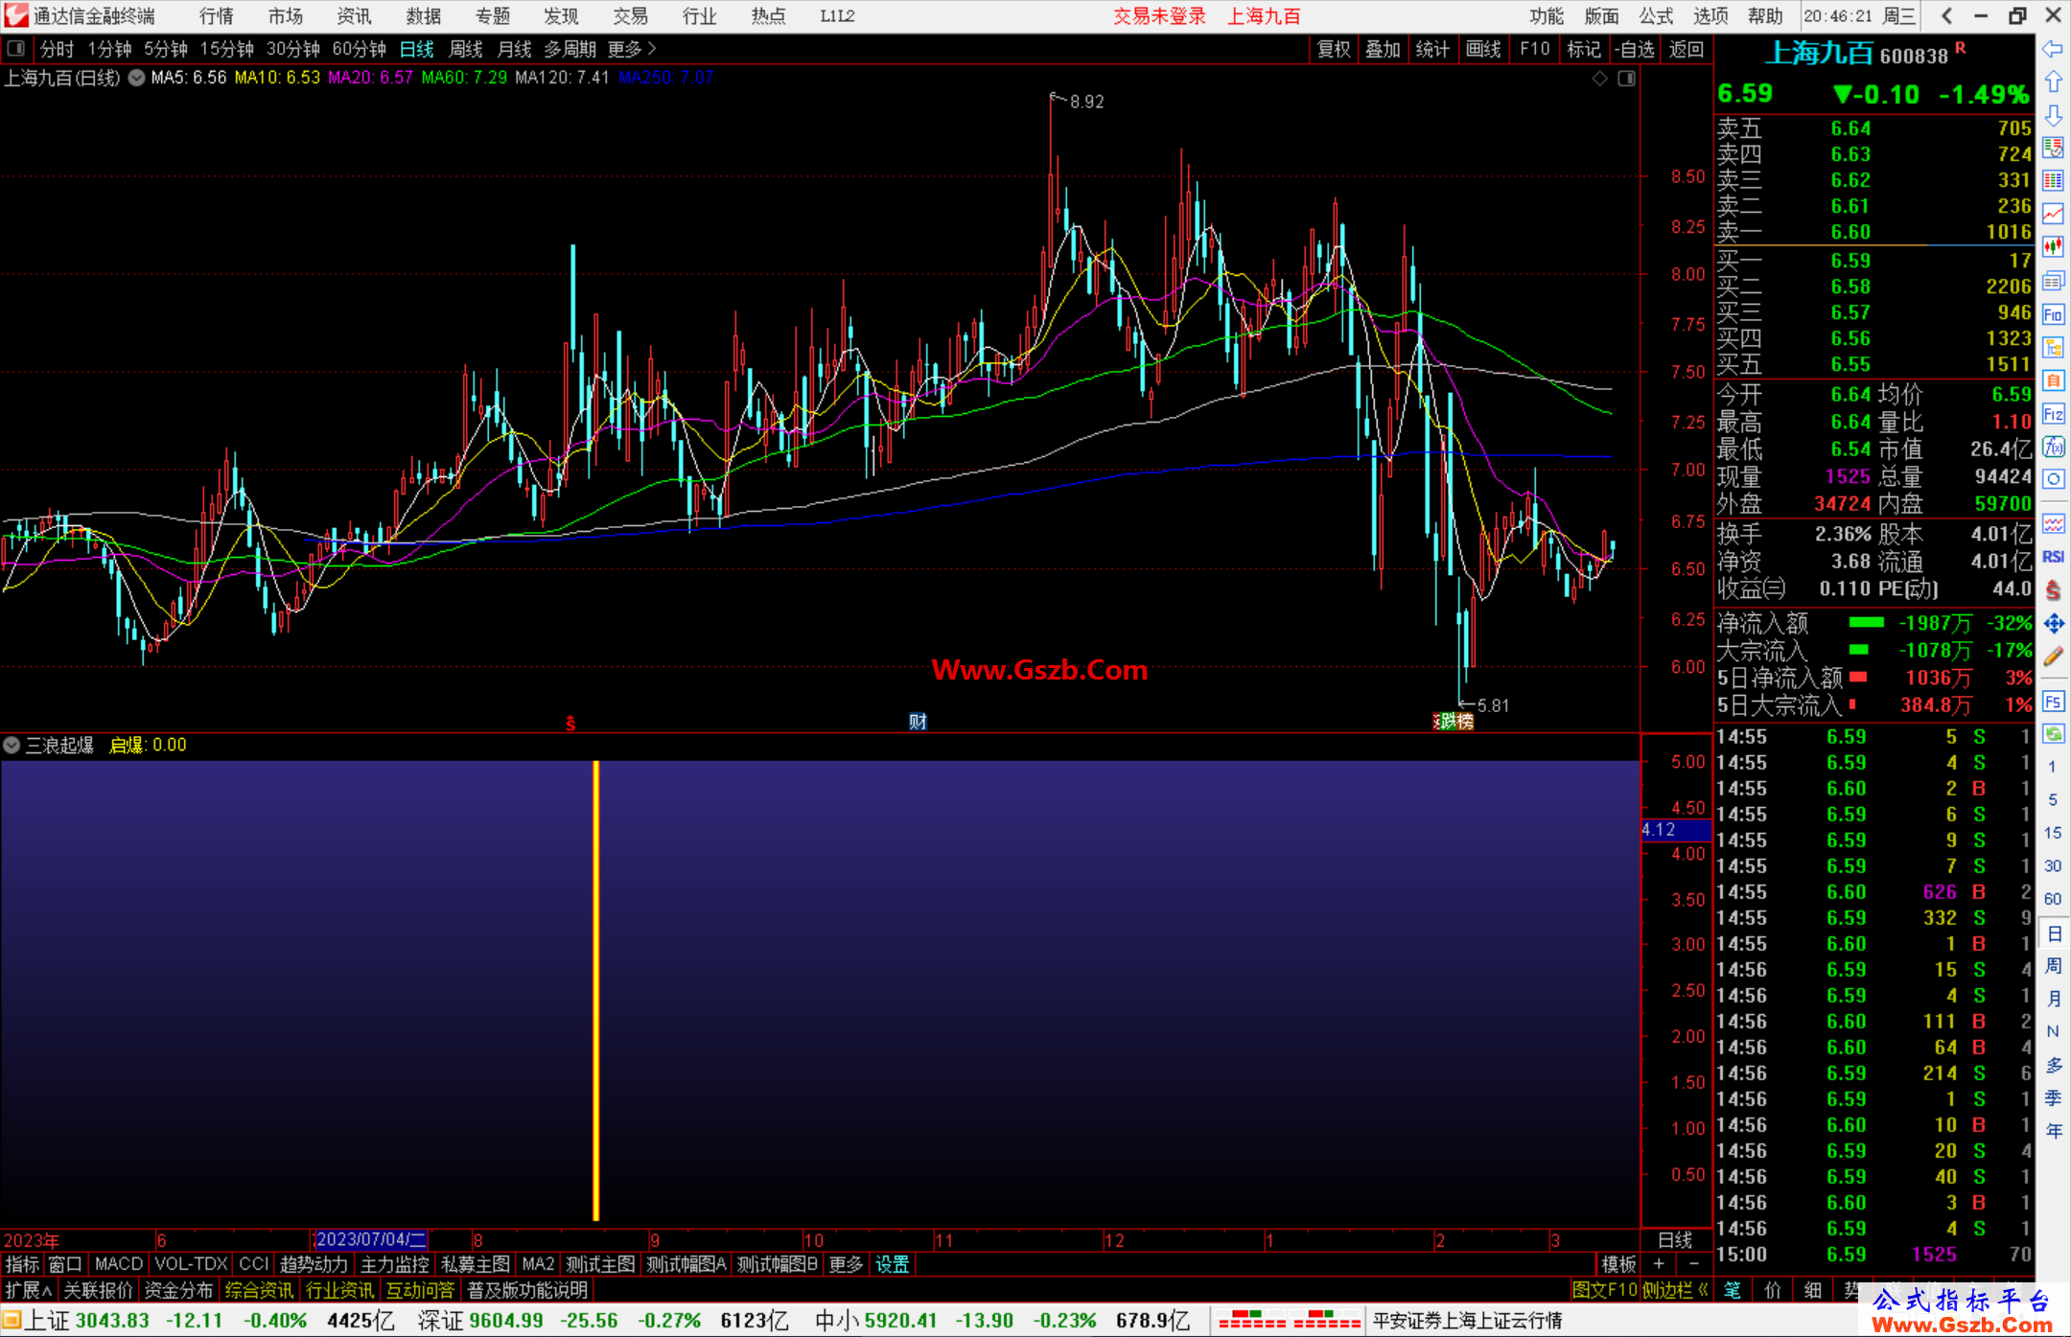This screenshot has width=2071, height=1337.
Task: Toggle the round button beside 上海九百(日线)
Action: tap(136, 78)
